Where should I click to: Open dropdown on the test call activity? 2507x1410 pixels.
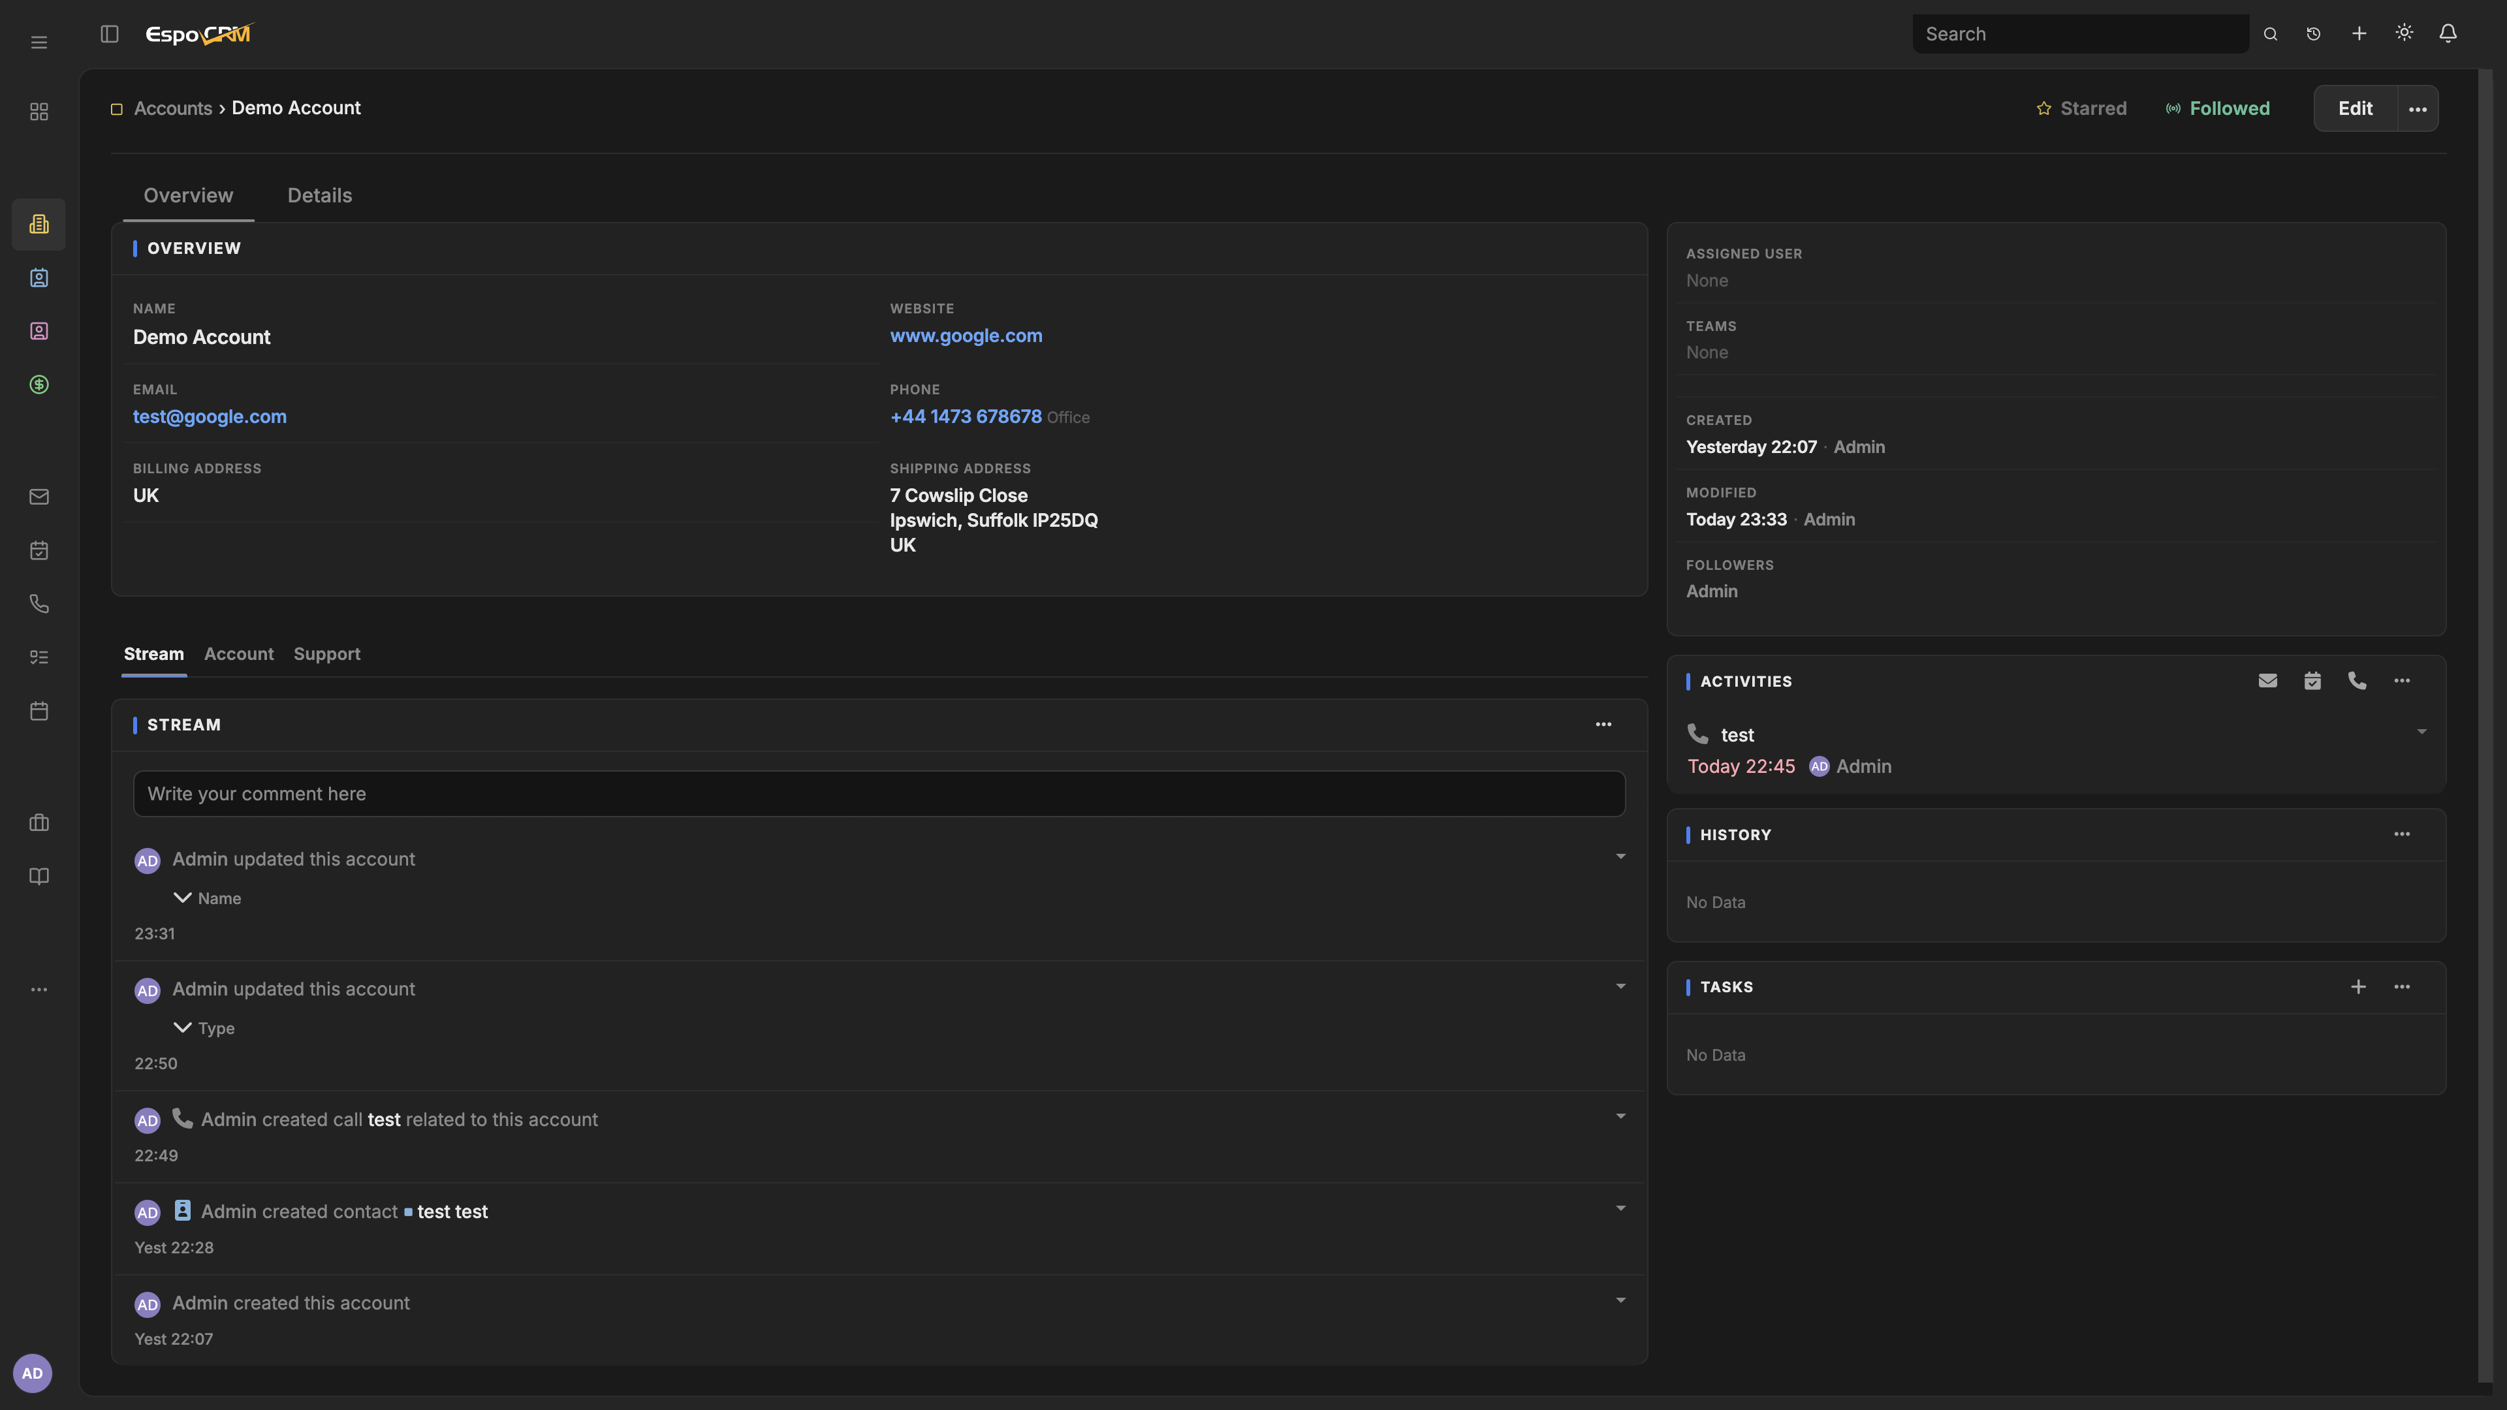tap(2421, 732)
